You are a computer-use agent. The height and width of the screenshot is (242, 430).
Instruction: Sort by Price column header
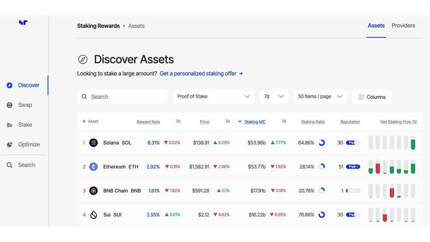[205, 122]
